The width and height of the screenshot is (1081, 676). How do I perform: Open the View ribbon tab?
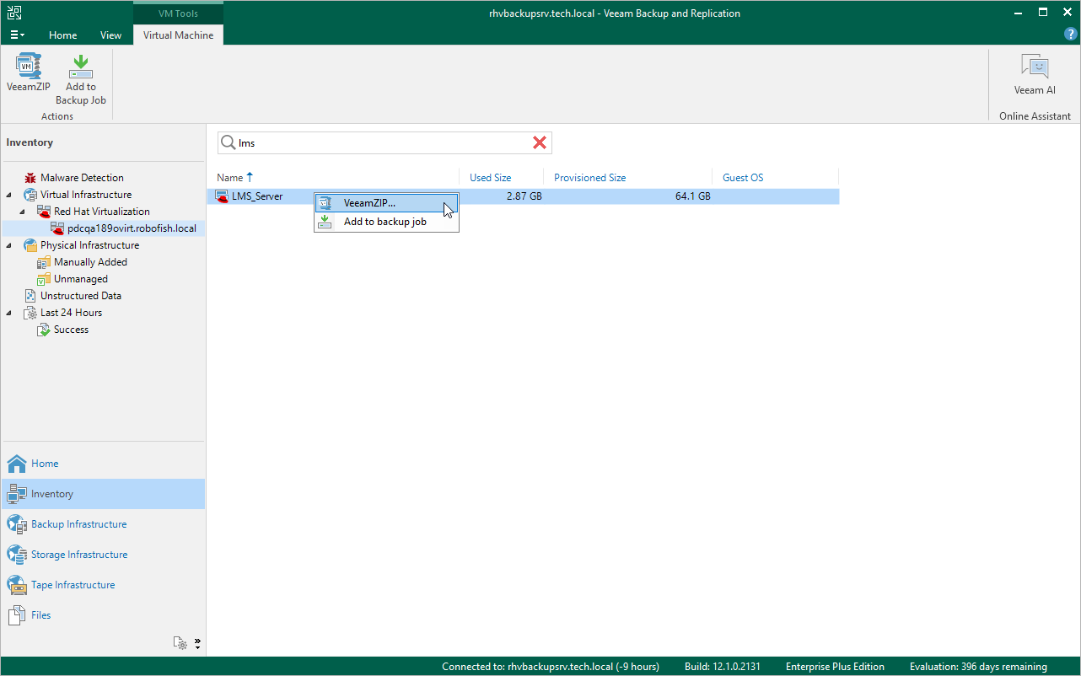[x=110, y=35]
